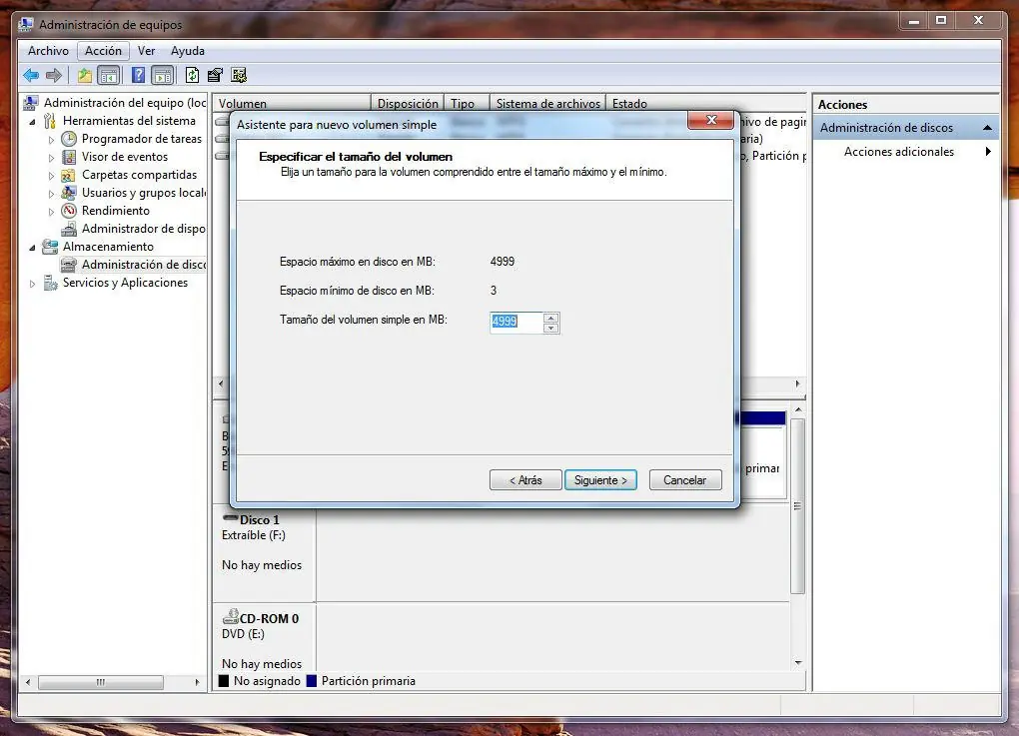Toggle the show/hide console tree button

point(109,75)
